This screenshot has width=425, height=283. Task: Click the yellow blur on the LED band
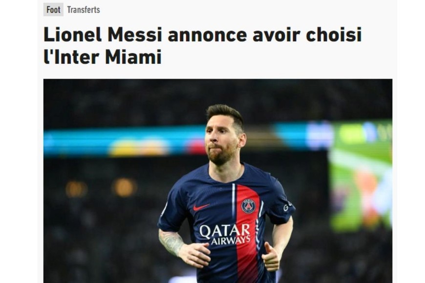[139, 147]
